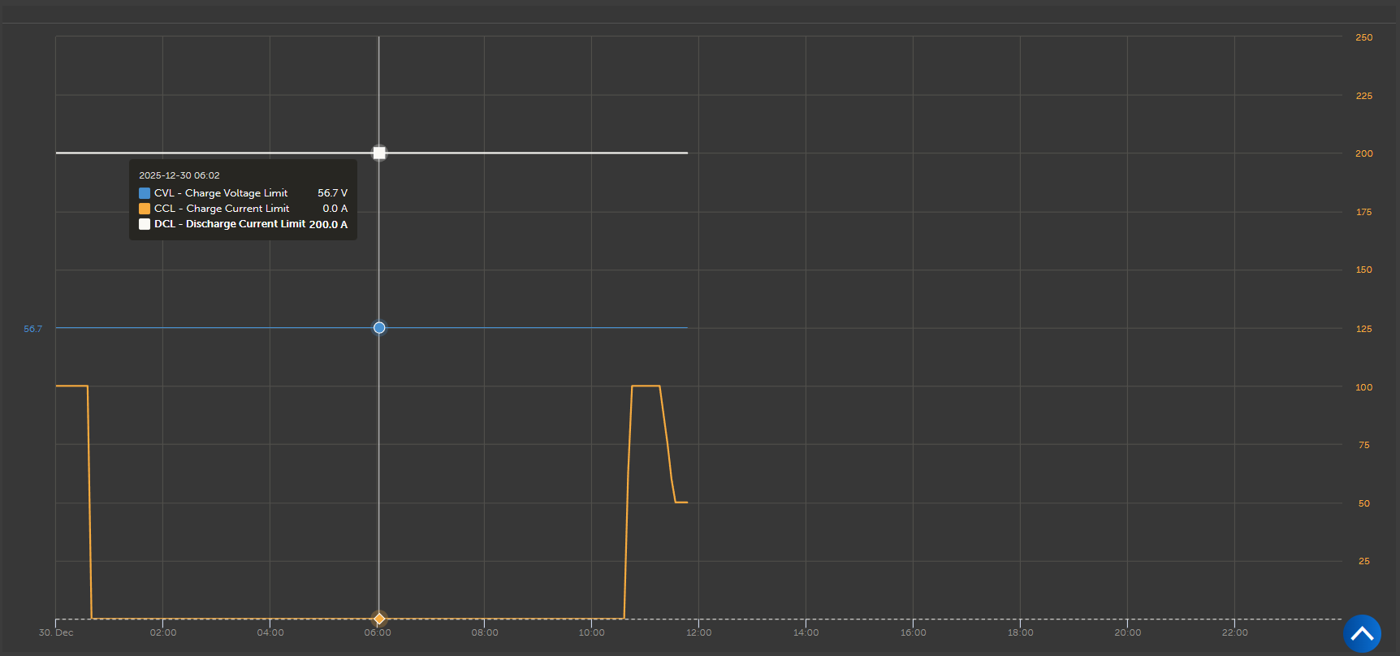Select the DCL - Discharge Current Limit label
The width and height of the screenshot is (1400, 656).
click(230, 224)
